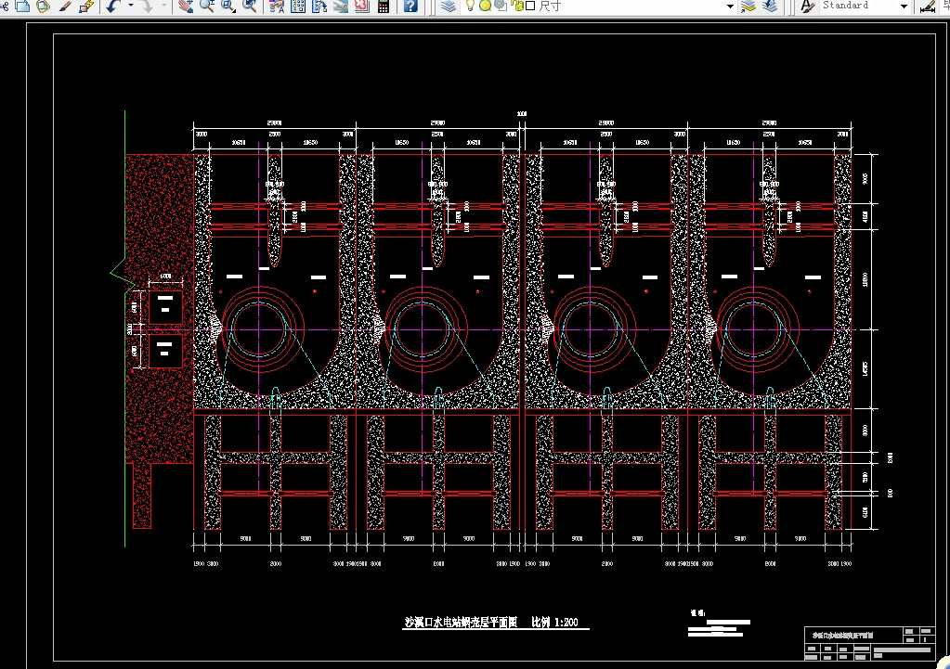Viewport: 950px width, 669px height.
Task: Activate the Pan hand tool
Action: coord(186,6)
